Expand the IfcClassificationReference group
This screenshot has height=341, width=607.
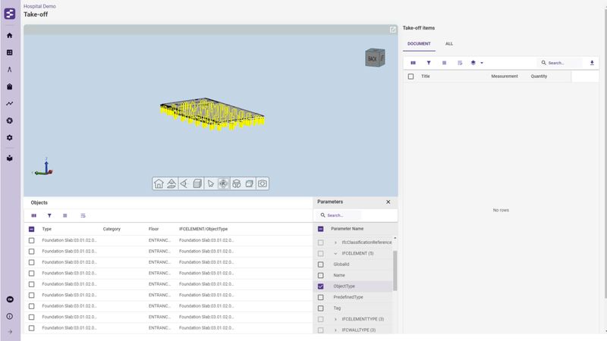(x=335, y=242)
